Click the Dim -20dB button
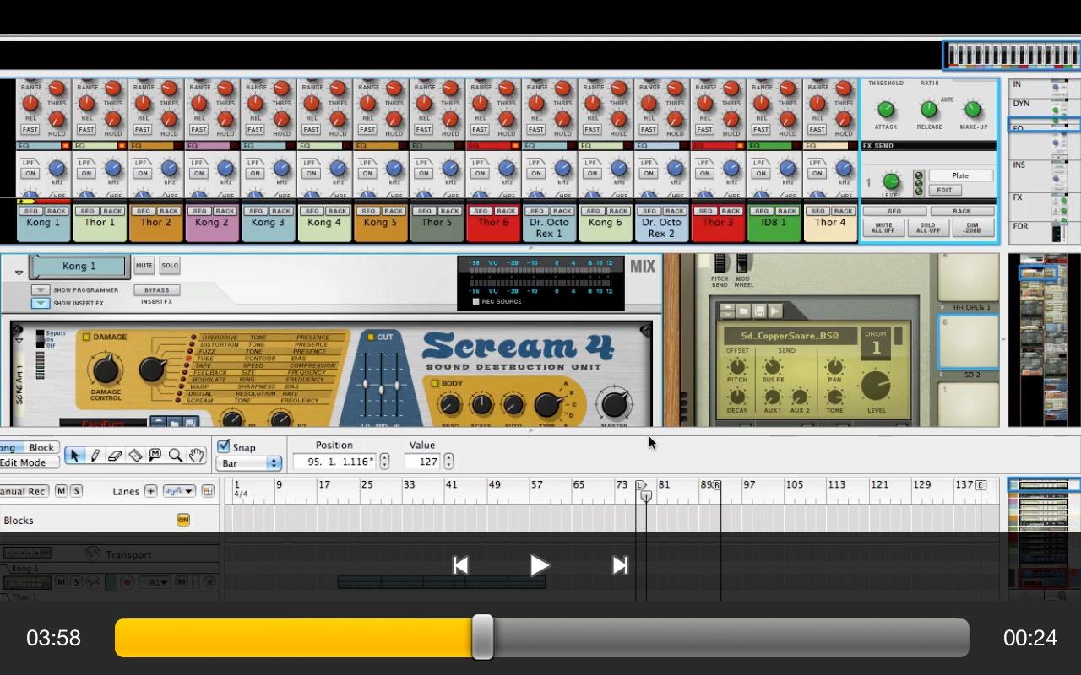The image size is (1081, 675). (x=972, y=228)
